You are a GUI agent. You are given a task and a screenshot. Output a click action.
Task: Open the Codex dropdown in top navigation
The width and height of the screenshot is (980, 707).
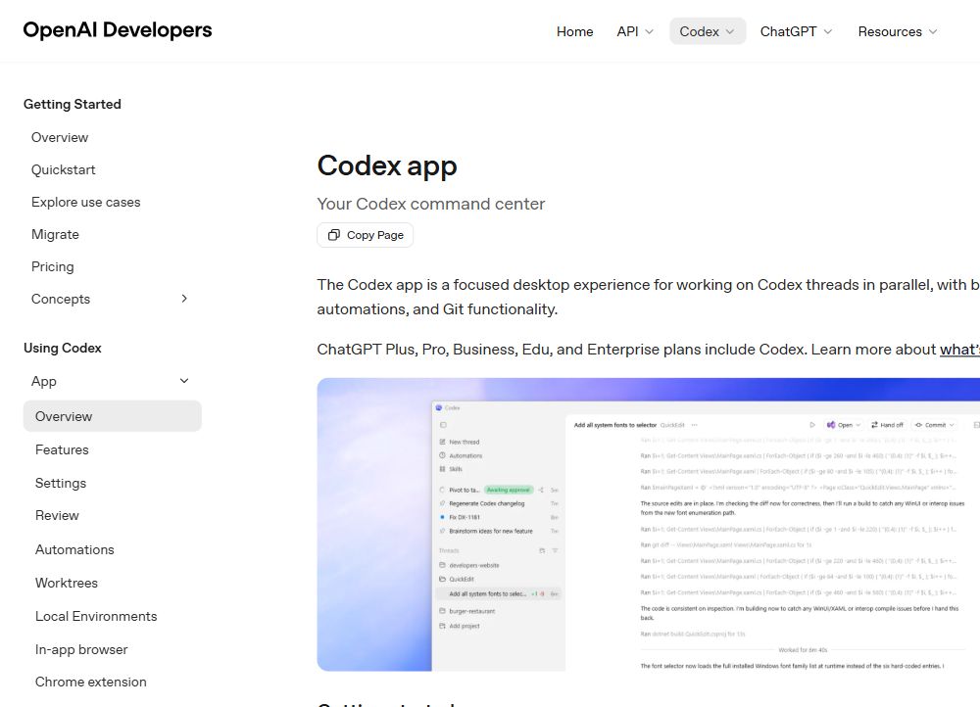point(708,31)
